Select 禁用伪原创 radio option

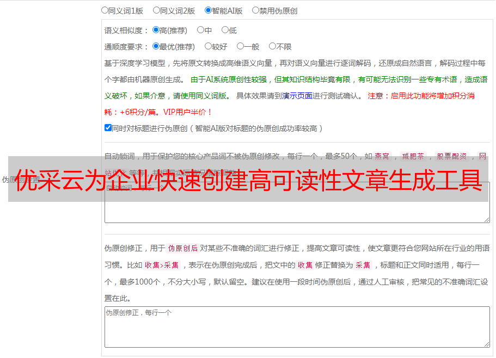pyautogui.click(x=255, y=10)
